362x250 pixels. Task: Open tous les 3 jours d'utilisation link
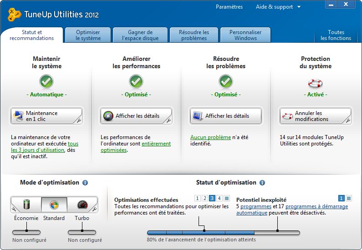[x=45, y=147]
